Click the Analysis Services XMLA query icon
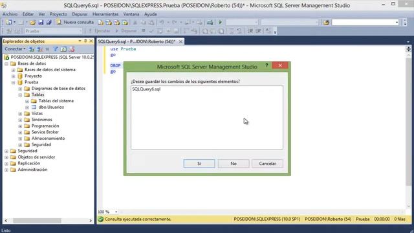The width and height of the screenshot is (414, 233). click(x=125, y=23)
